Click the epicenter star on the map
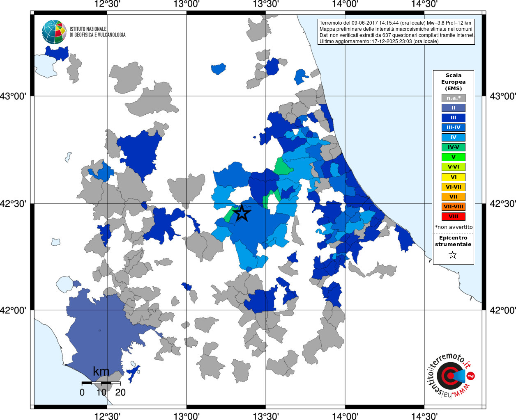 [242, 212]
